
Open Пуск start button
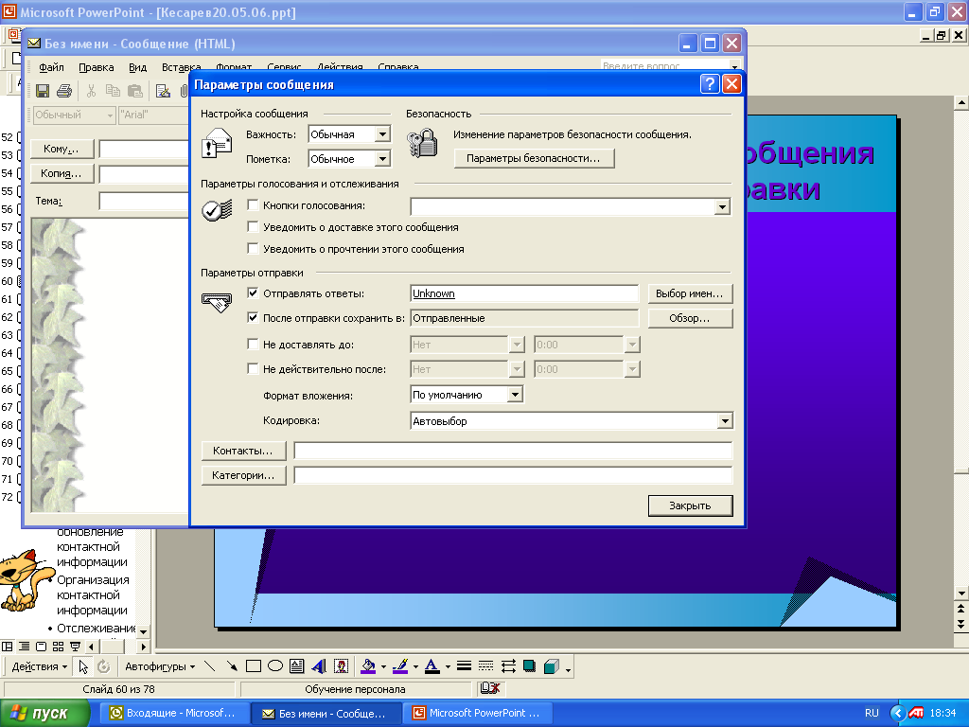tap(44, 714)
